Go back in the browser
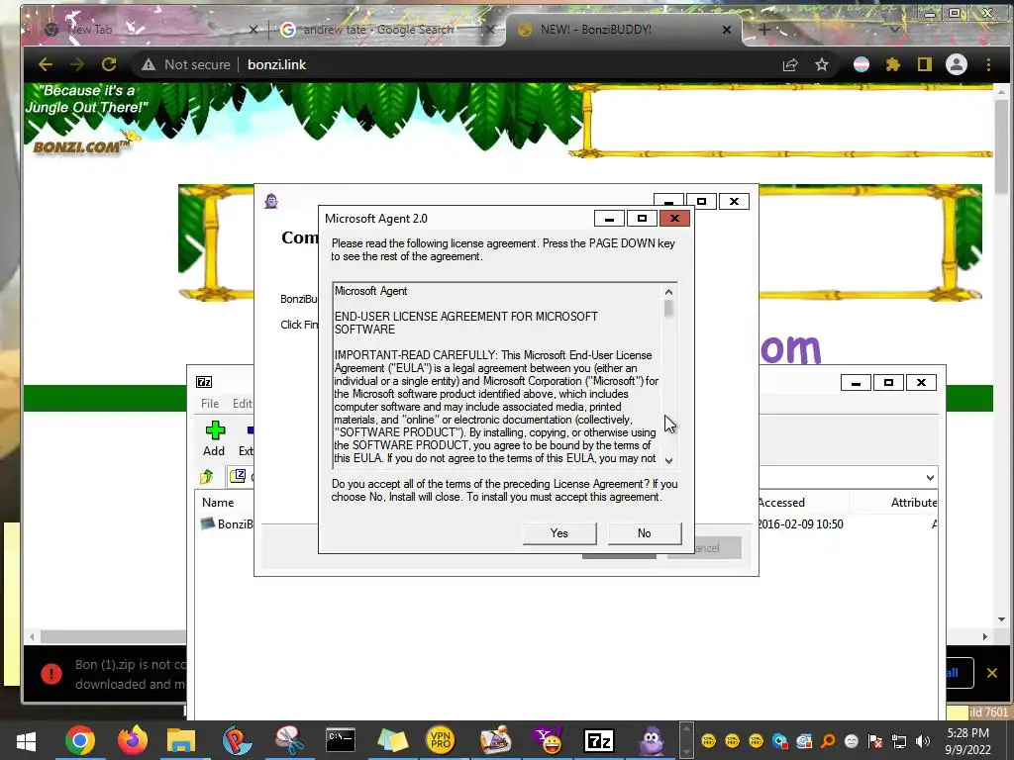Viewport: 1014px width, 760px height. click(x=46, y=64)
